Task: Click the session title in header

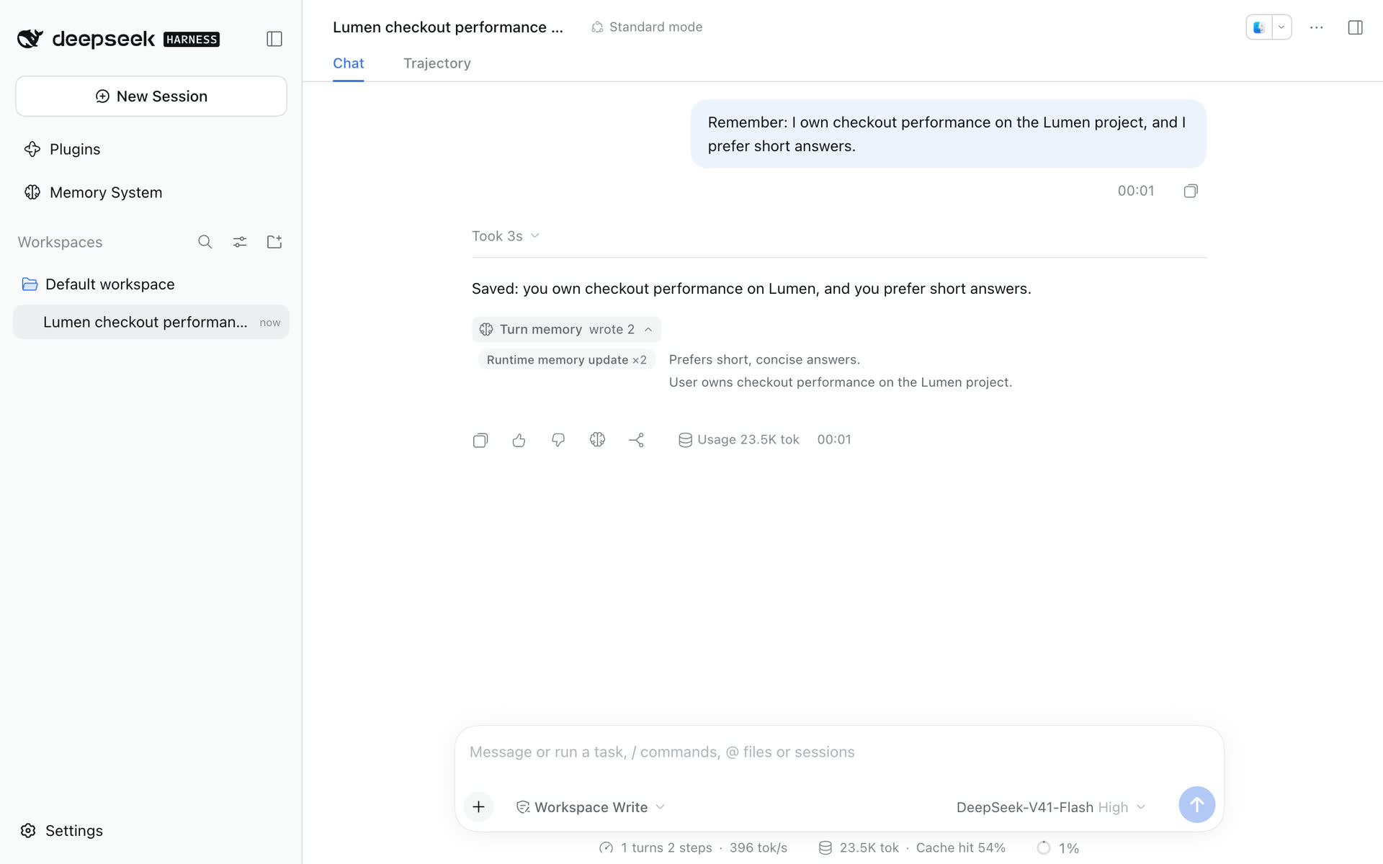Action: coord(447,27)
